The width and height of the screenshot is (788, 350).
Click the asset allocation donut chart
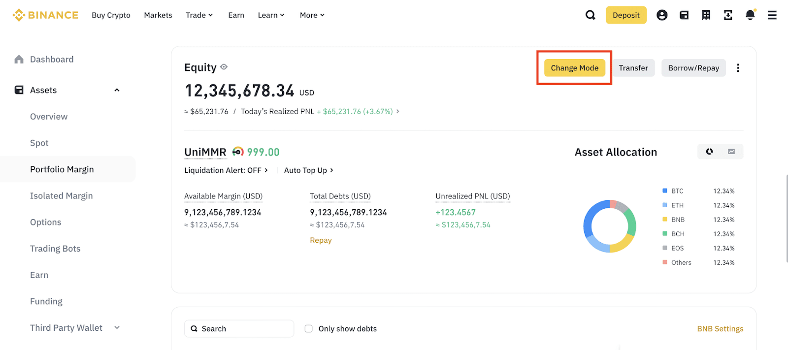(x=610, y=226)
